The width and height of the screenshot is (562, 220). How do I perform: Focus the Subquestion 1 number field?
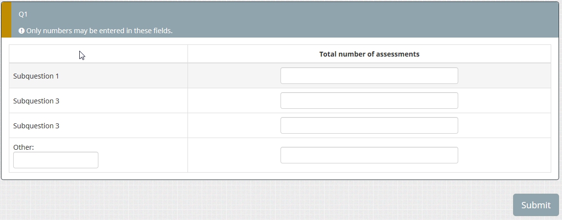[x=369, y=76]
